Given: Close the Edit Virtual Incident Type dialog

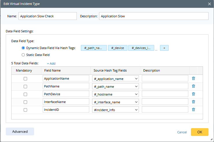Looking at the screenshot, I should tap(209, 4).
